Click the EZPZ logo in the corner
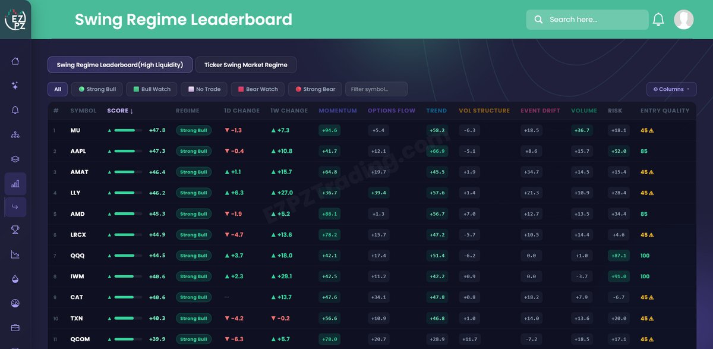This screenshot has height=349, width=713. tap(15, 20)
